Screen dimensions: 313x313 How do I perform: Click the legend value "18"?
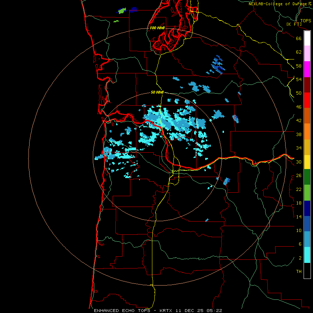click(299, 203)
